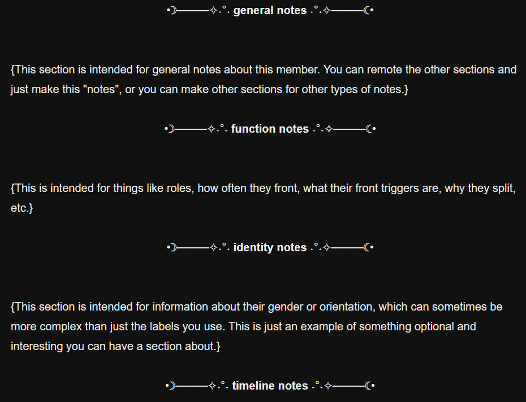Click the sparkle star left of "general notes"
The image size is (526, 402).
(213, 10)
